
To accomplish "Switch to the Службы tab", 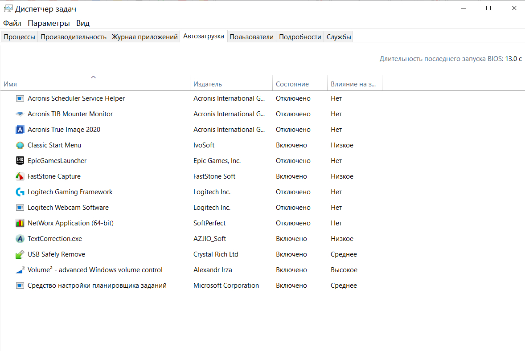I will click(339, 37).
